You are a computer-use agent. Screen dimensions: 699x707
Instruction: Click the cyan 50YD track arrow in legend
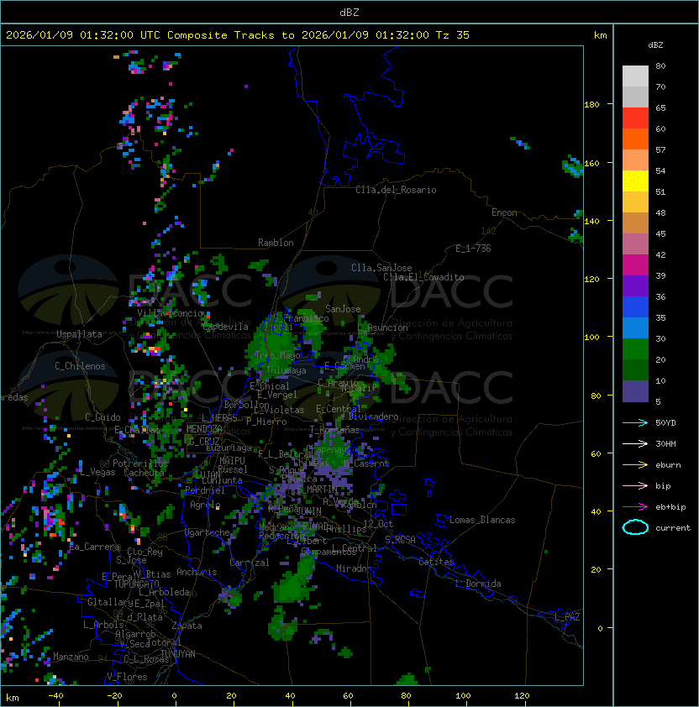click(635, 423)
